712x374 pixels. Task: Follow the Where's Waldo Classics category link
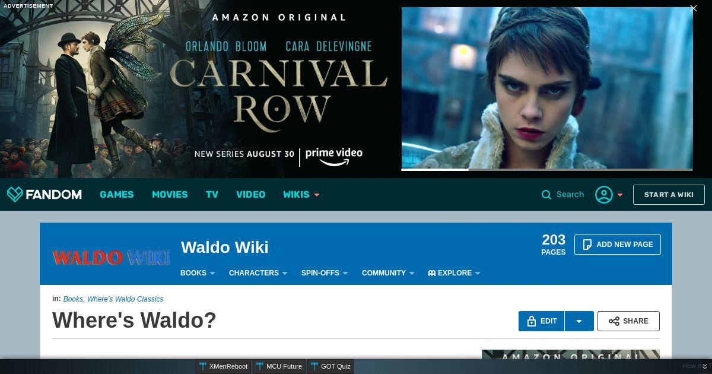(125, 299)
